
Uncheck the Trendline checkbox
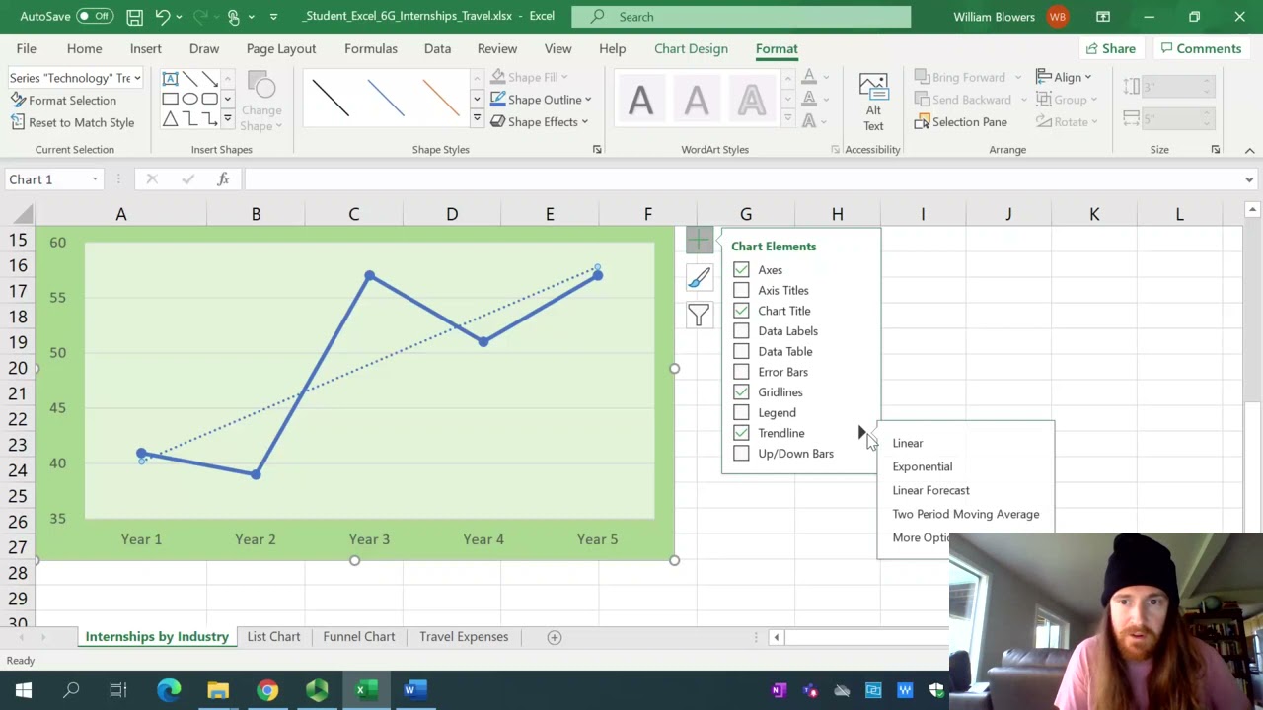click(741, 433)
